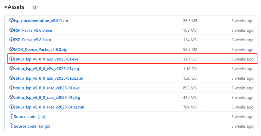Viewport: 261px width, 136px height.
Task: Click the Assets count badge showing 12
Action: click(35, 8)
